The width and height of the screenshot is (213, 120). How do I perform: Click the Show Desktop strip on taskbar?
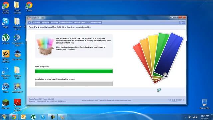(x=212, y=117)
